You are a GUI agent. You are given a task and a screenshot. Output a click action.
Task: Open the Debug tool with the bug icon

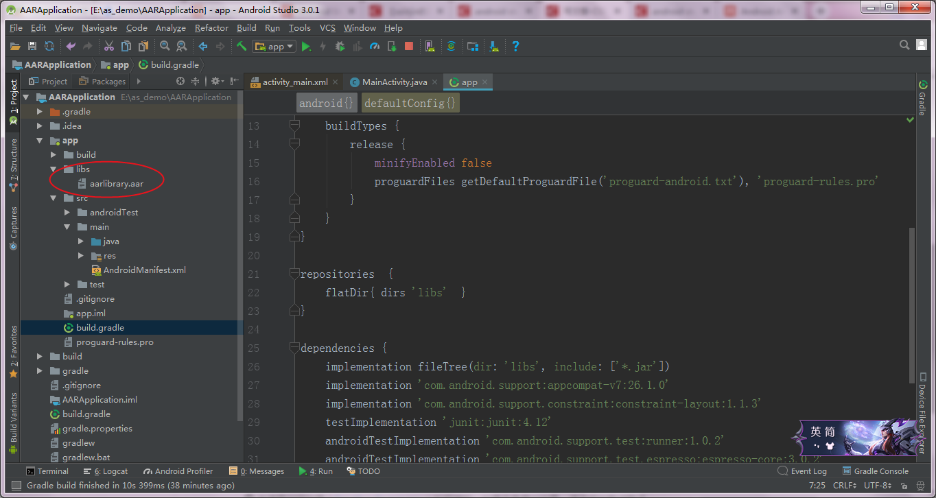[338, 47]
